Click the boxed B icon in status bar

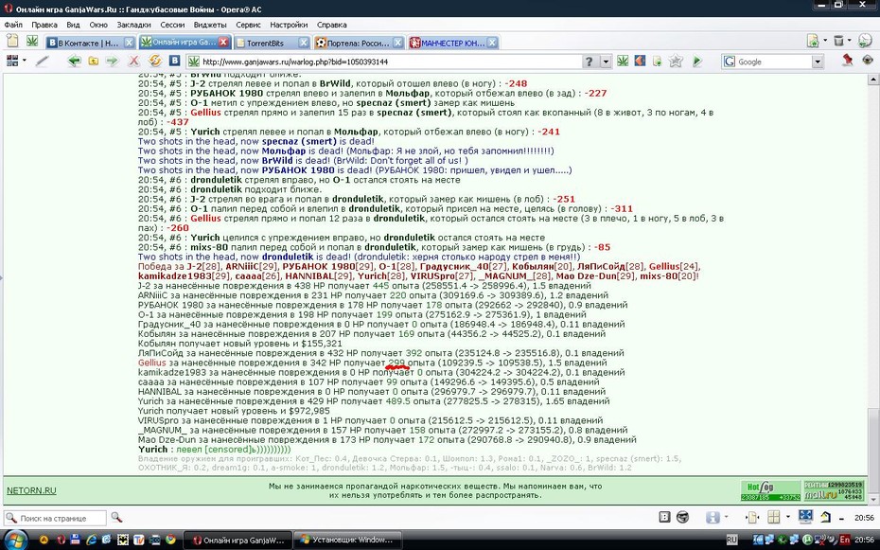click(x=664, y=517)
